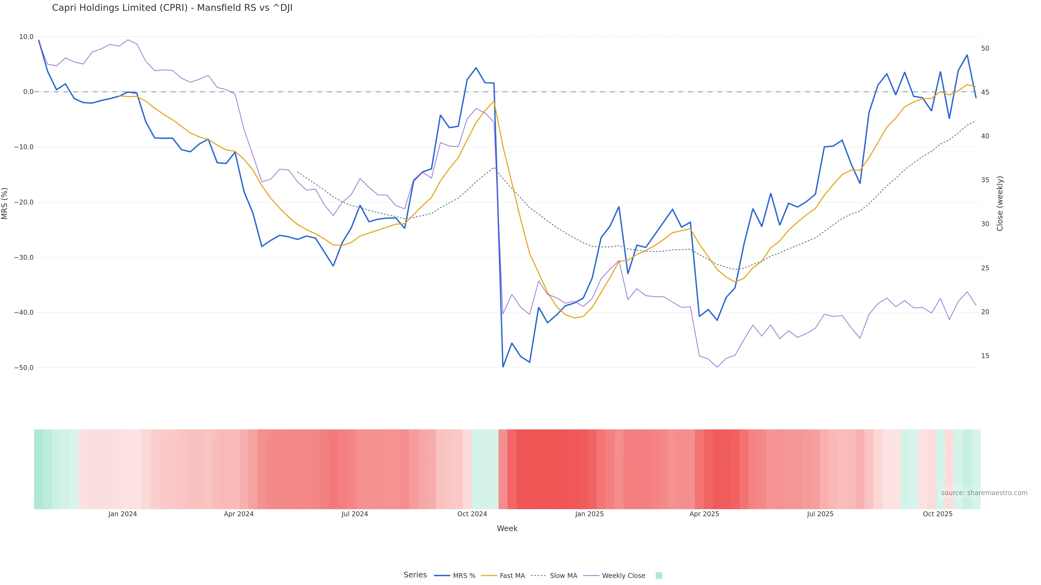Click the −50.0 left axis tick label
The image size is (1041, 585).
point(24,368)
